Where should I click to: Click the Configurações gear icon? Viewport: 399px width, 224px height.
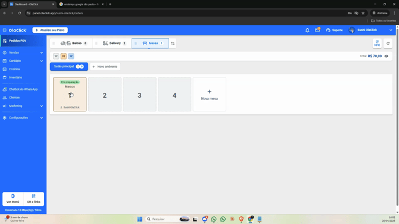(x=5, y=117)
